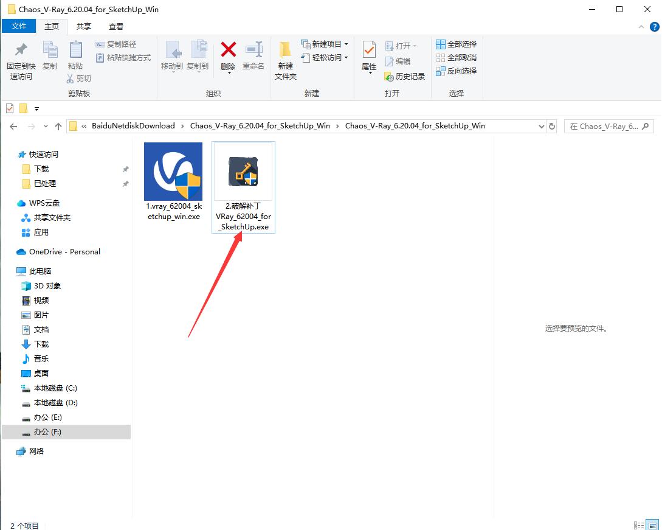The image size is (662, 530).
Task: Click the middle Chaos_V-Ray_6.20.04_for_SketchUp_Win breadcrumb
Action: (x=260, y=126)
